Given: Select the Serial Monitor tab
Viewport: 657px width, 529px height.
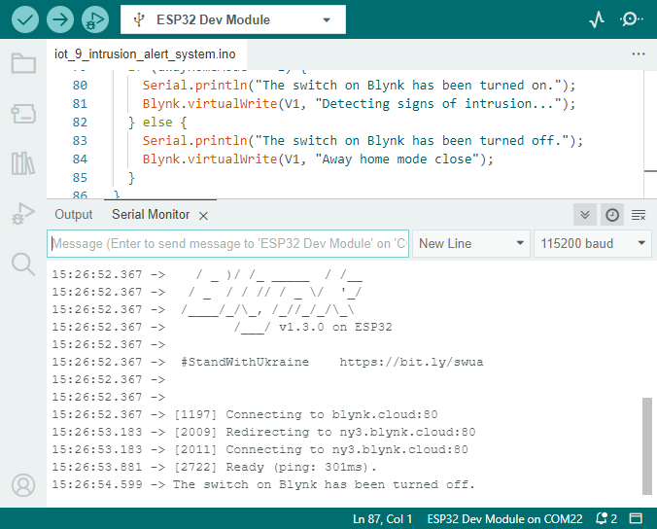Looking at the screenshot, I should pyautogui.click(x=151, y=215).
